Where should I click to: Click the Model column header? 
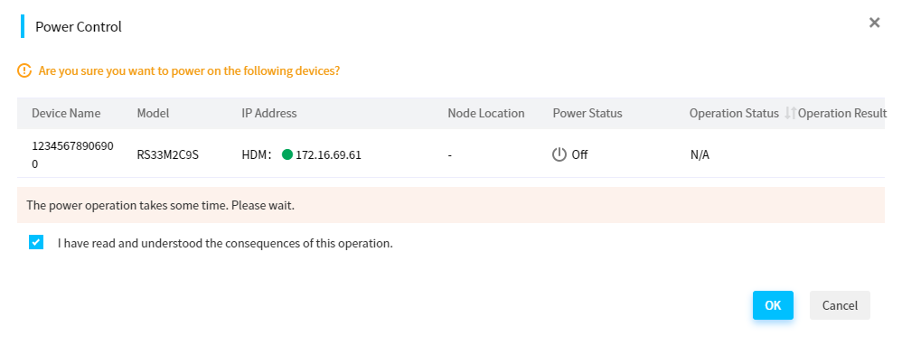(x=153, y=113)
